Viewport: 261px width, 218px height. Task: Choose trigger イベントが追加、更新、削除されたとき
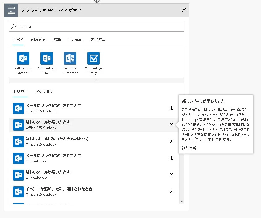(94, 191)
